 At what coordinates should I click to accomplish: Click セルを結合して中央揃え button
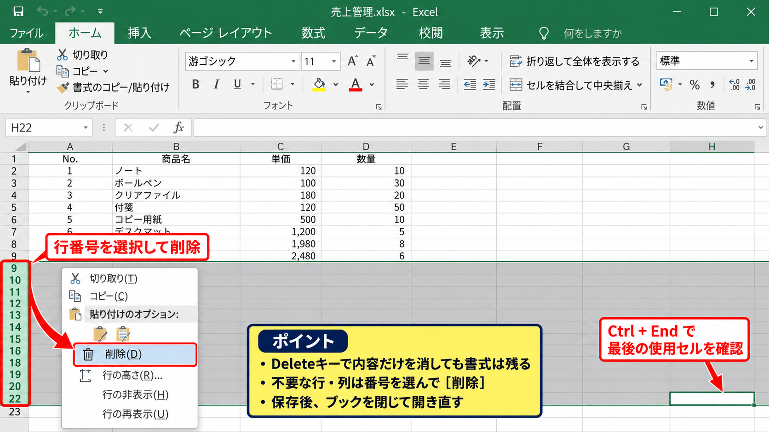(x=575, y=85)
